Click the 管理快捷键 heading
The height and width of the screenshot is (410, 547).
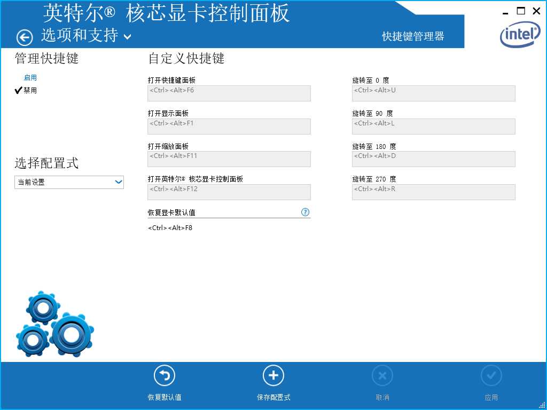(46, 58)
